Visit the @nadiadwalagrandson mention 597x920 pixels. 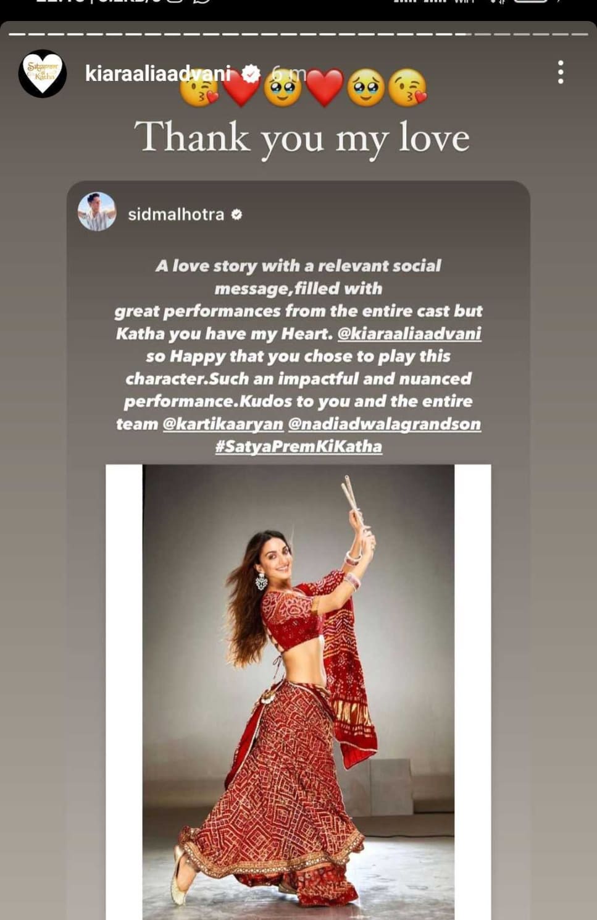click(x=385, y=424)
